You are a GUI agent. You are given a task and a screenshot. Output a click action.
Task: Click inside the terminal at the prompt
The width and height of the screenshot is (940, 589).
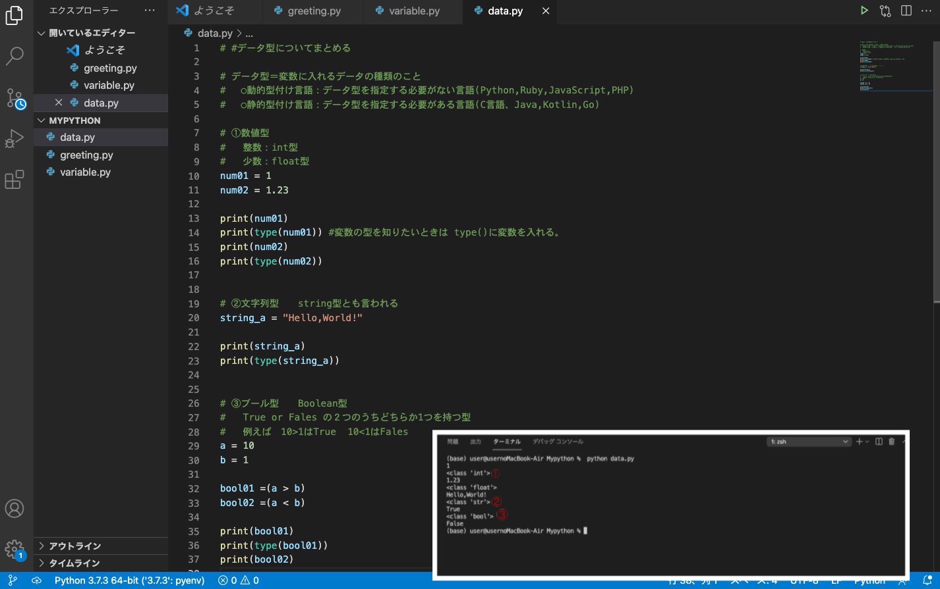pyautogui.click(x=585, y=530)
